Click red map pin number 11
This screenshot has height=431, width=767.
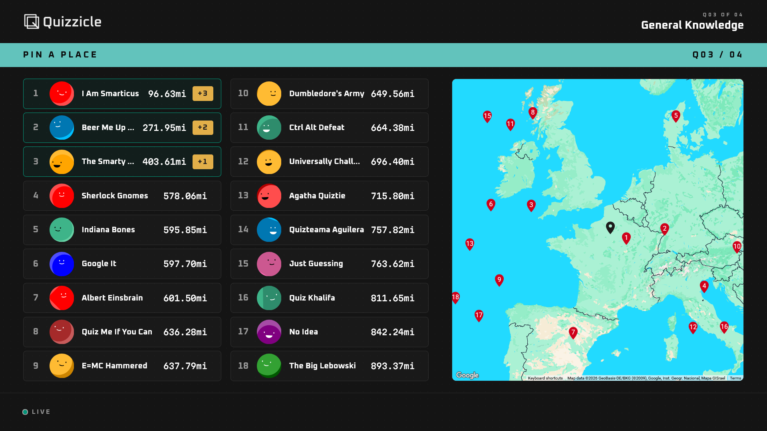pyautogui.click(x=511, y=125)
